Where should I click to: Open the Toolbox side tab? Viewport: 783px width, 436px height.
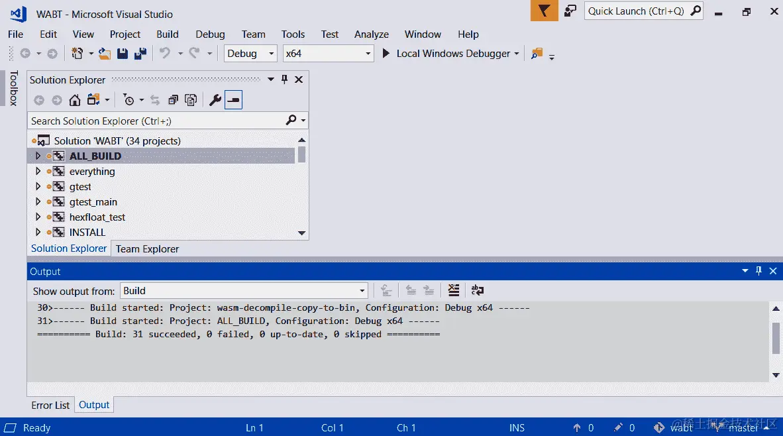[13, 88]
